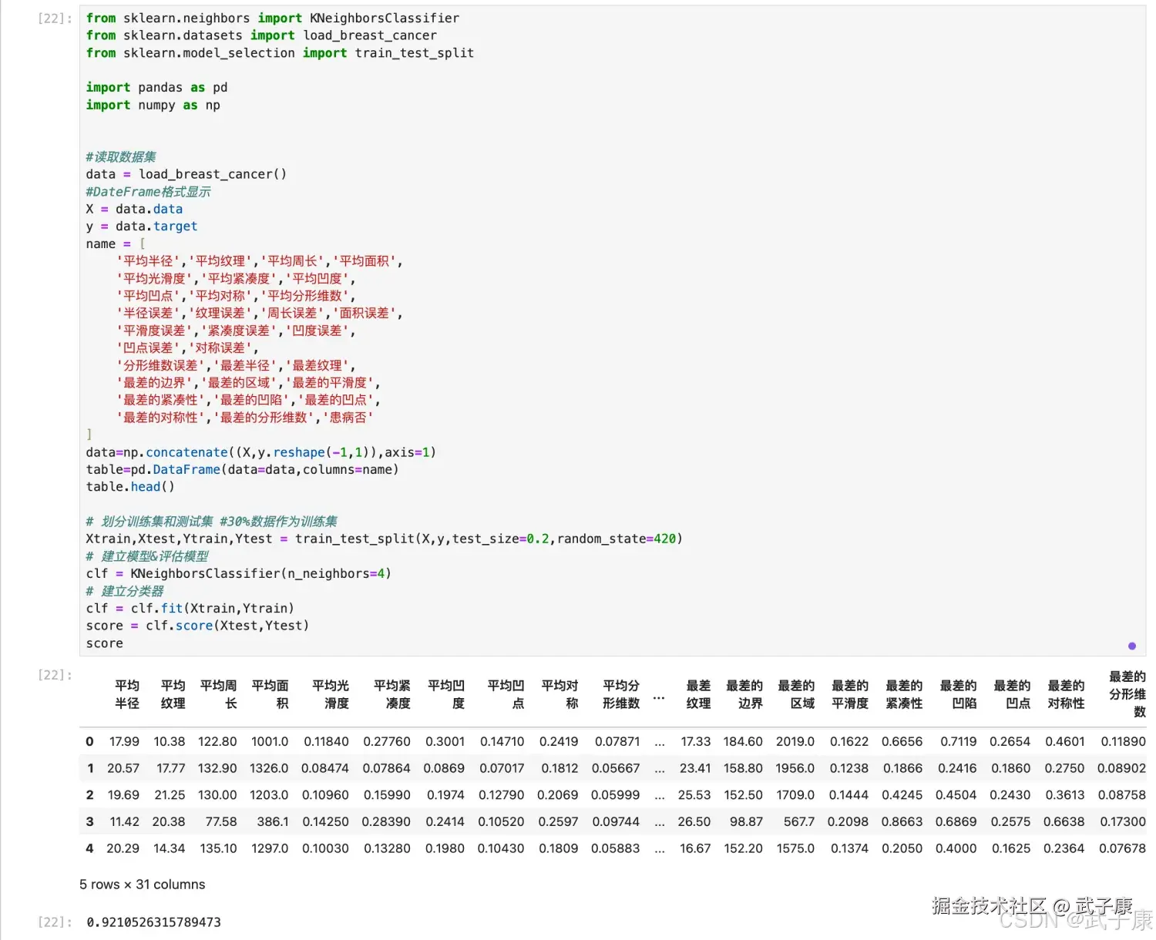The image size is (1156, 940).
Task: Select the table cell containing 20.29
Action: (x=123, y=848)
